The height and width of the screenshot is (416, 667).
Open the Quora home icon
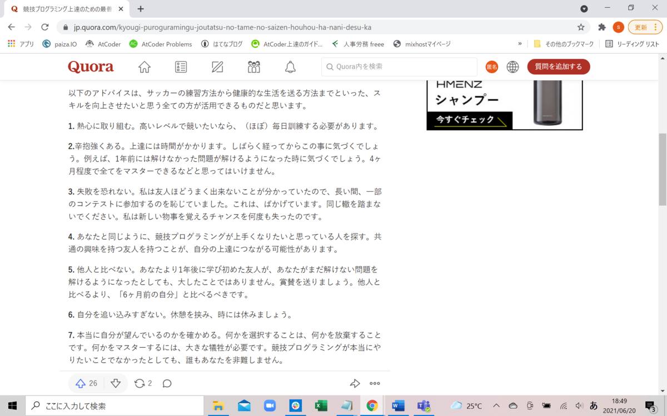pos(144,67)
